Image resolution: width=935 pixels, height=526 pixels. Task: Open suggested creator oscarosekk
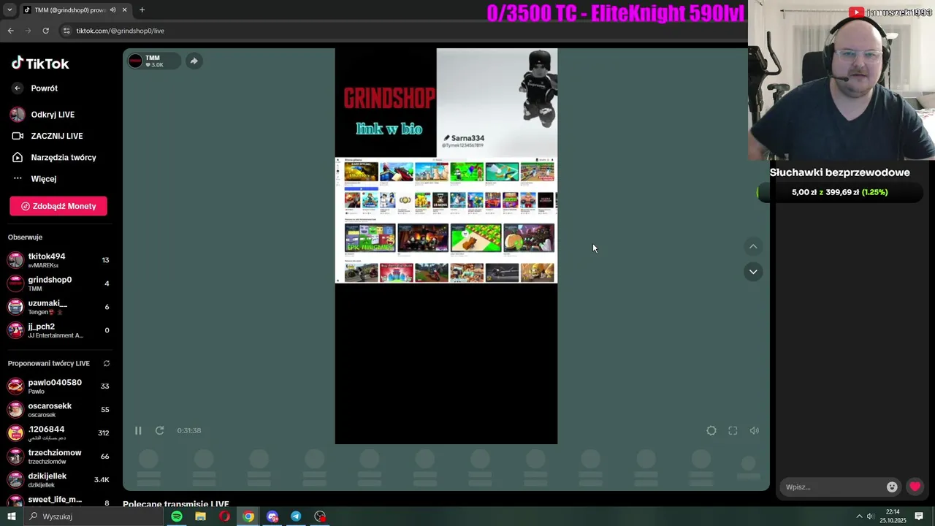tap(58, 410)
